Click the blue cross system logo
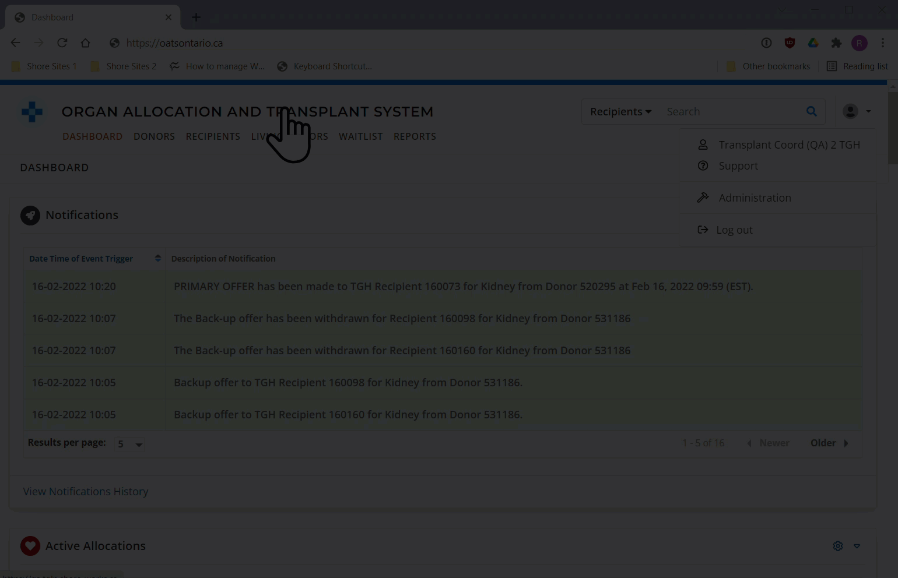The image size is (898, 578). (32, 112)
